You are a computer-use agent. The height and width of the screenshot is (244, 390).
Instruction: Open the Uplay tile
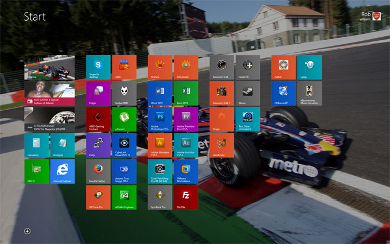click(x=309, y=68)
